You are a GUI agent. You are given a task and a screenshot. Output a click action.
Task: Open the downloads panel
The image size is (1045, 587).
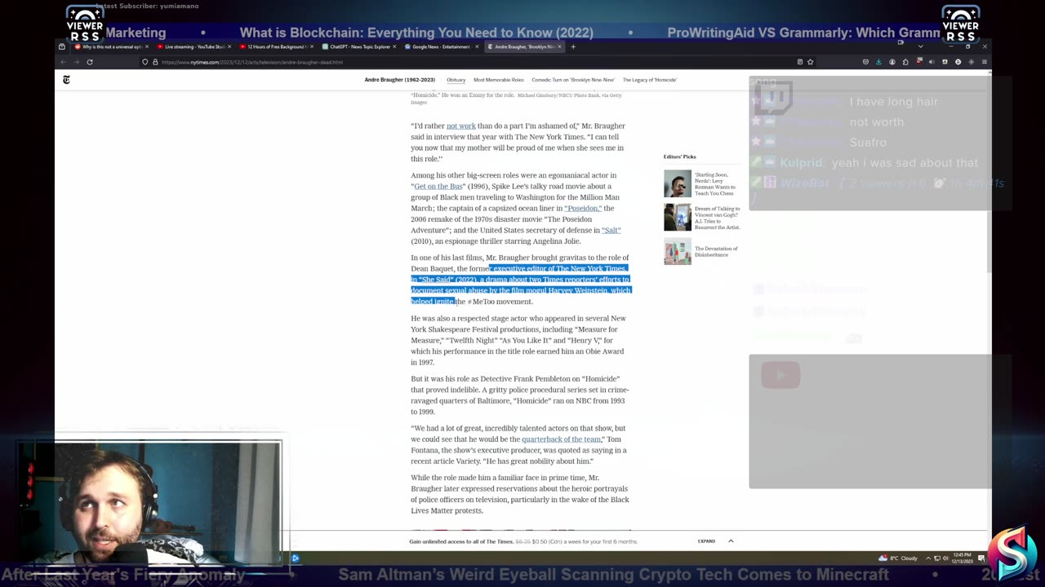(x=878, y=62)
